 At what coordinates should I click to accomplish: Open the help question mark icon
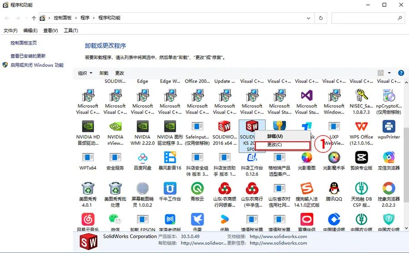(401, 73)
